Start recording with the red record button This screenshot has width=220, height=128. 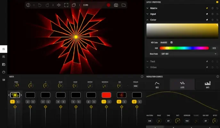109,5
